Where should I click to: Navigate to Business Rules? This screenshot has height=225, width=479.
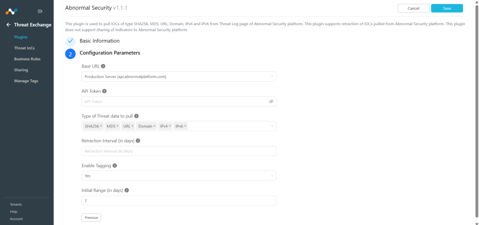pyautogui.click(x=27, y=59)
